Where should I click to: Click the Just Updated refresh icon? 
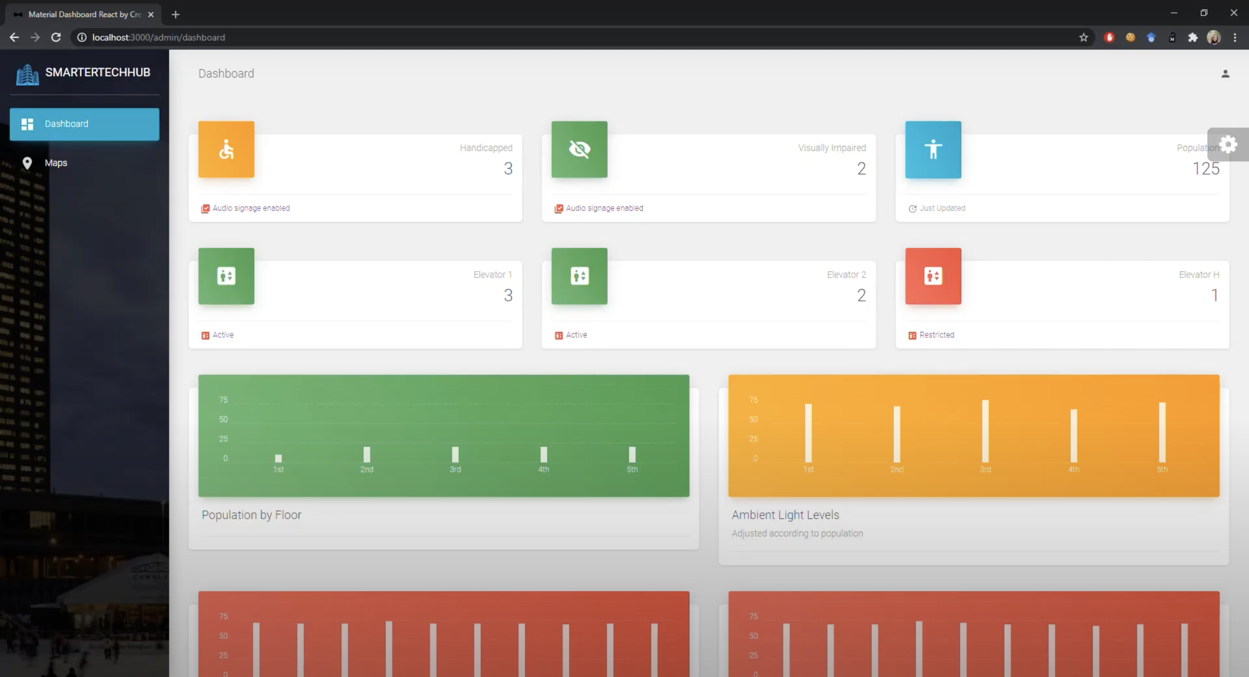point(912,209)
